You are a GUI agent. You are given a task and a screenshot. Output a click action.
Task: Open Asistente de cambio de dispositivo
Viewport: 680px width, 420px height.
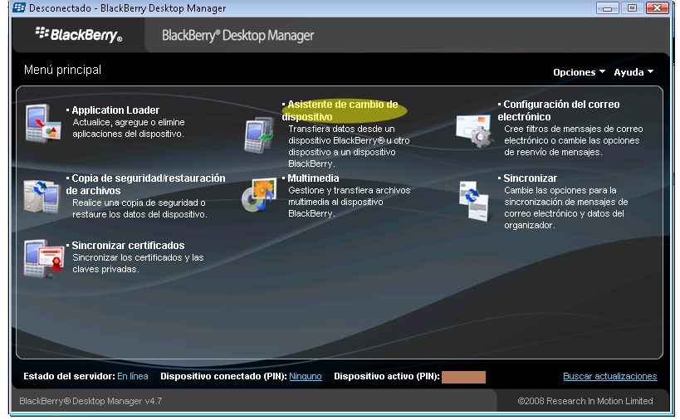point(340,110)
